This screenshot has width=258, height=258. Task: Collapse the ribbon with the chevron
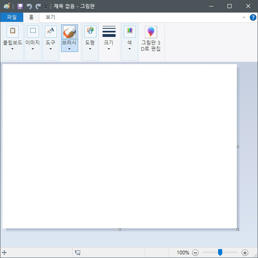click(244, 17)
